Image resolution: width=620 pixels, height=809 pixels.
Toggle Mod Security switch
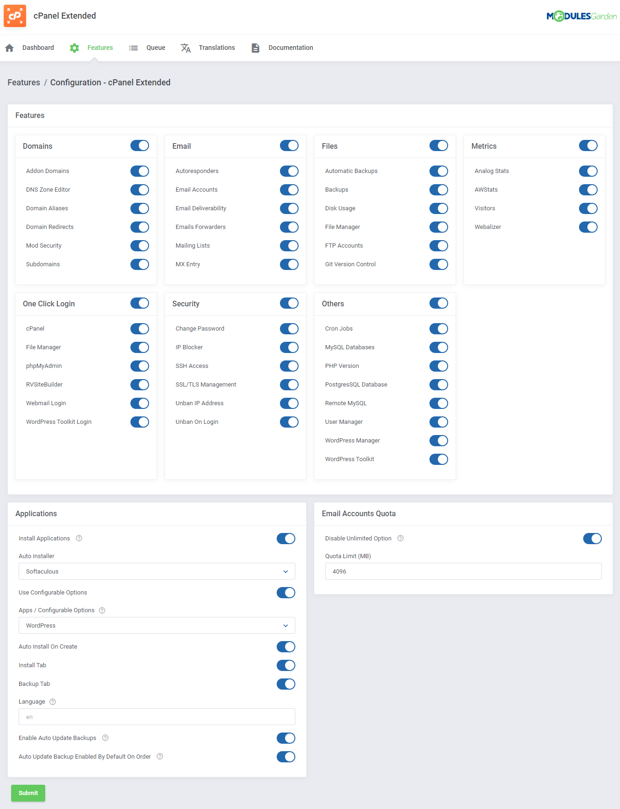pyautogui.click(x=140, y=246)
